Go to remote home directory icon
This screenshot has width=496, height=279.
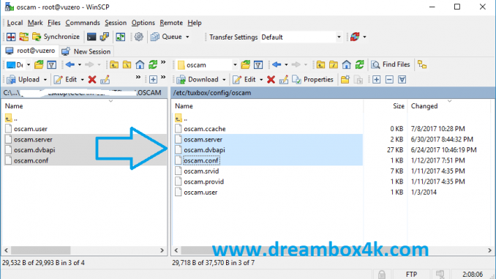(x=346, y=64)
